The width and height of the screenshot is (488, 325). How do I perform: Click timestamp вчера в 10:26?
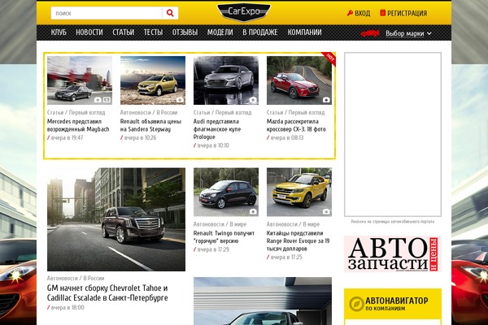140,137
